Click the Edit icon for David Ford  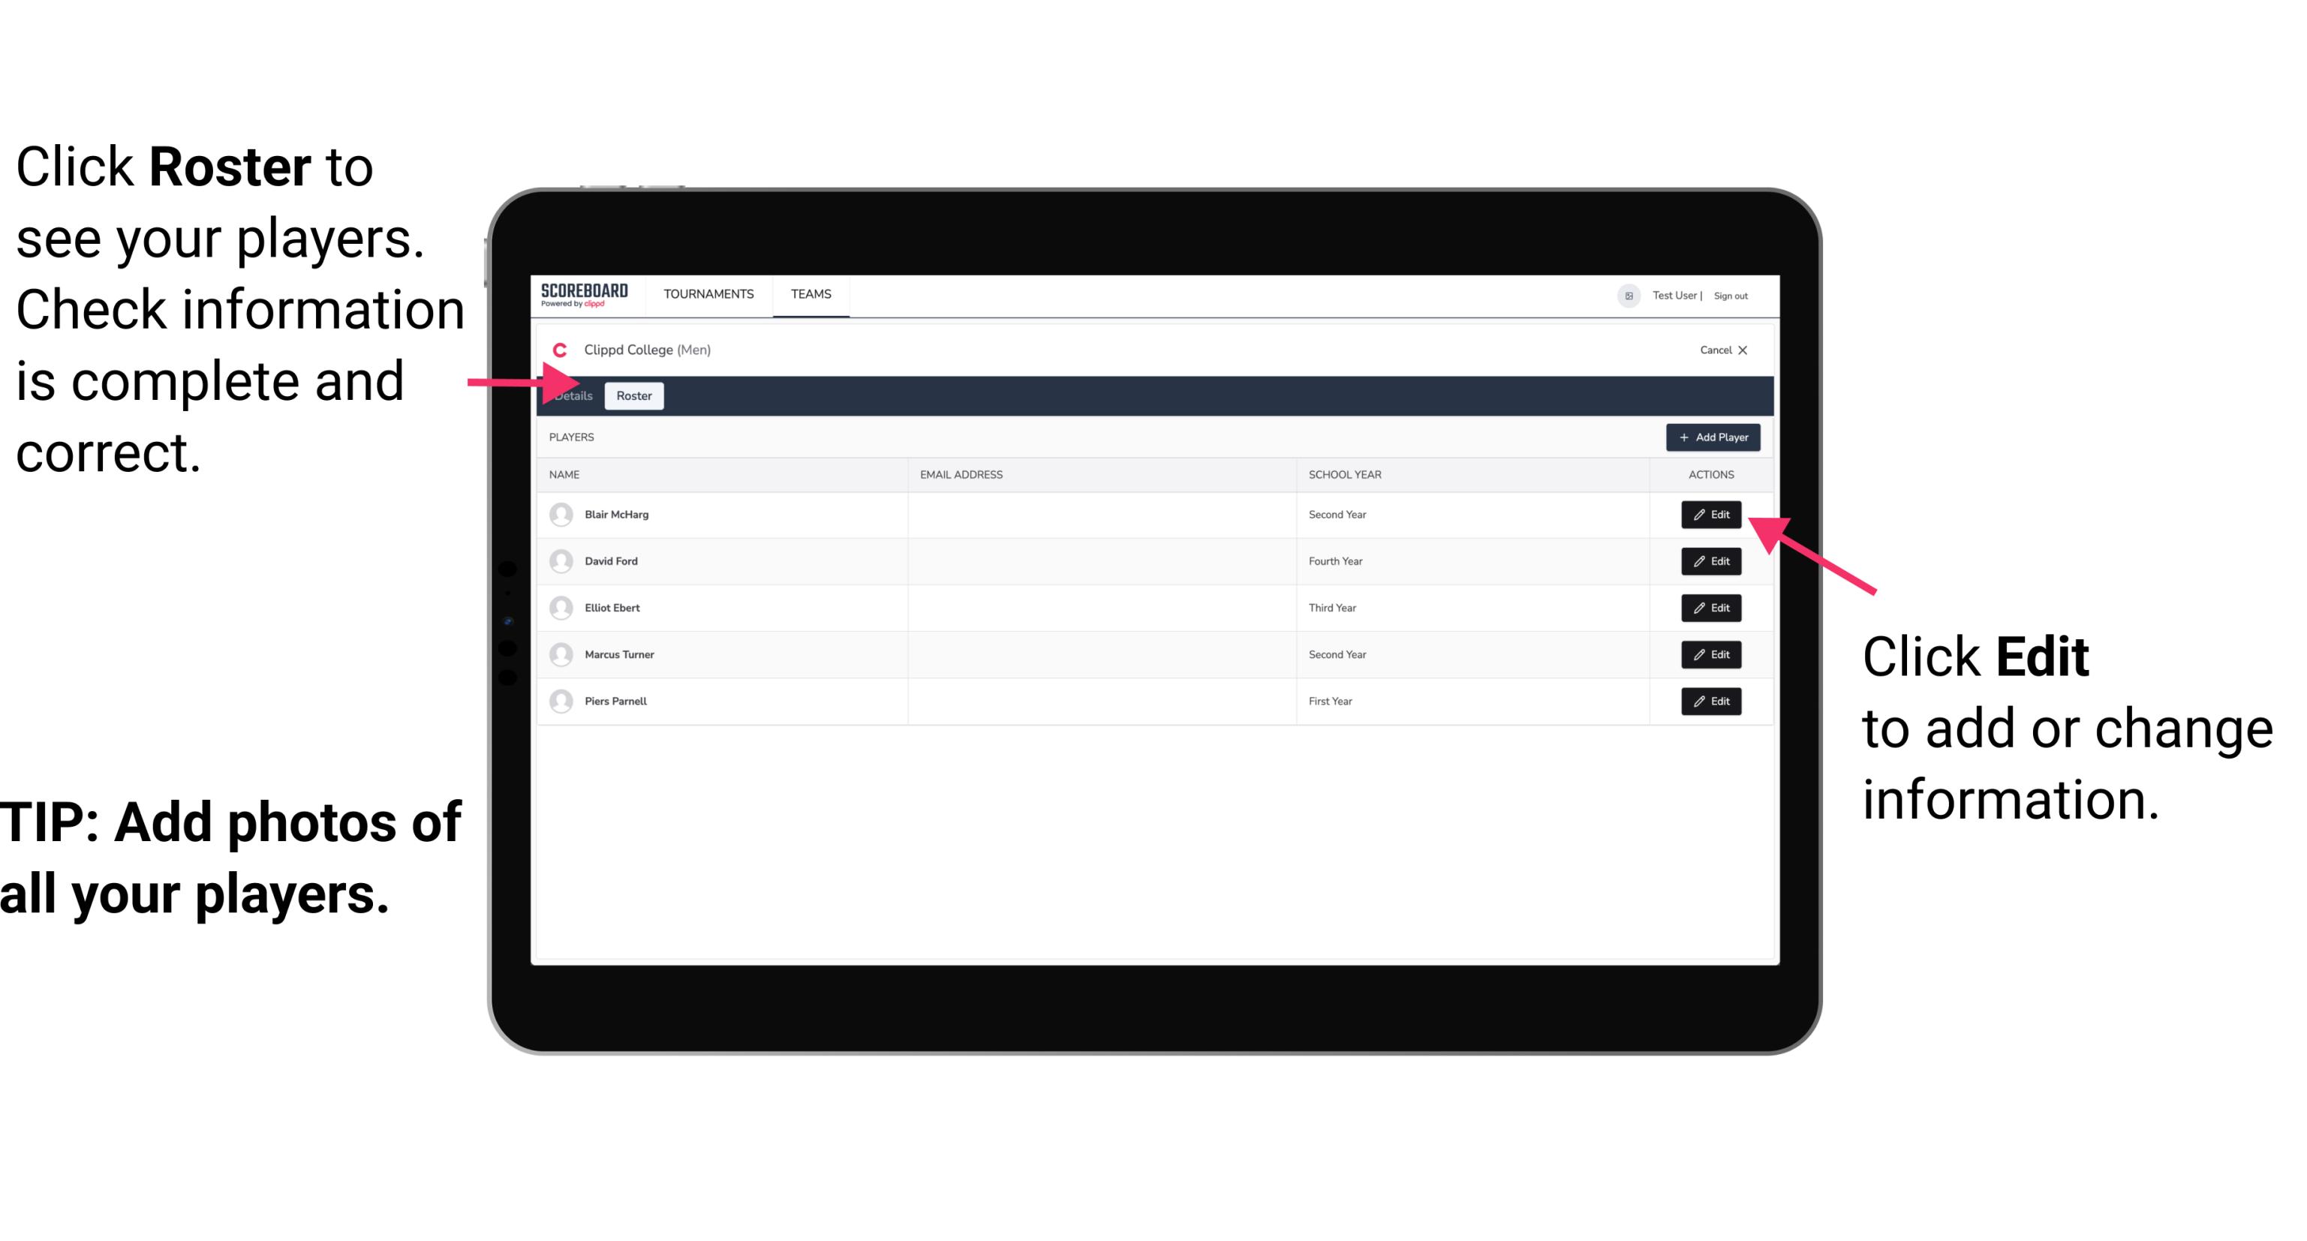[1711, 561]
